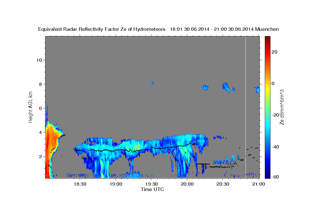Click the 20:00 time tick label
The image size is (321, 214).
tap(187, 184)
